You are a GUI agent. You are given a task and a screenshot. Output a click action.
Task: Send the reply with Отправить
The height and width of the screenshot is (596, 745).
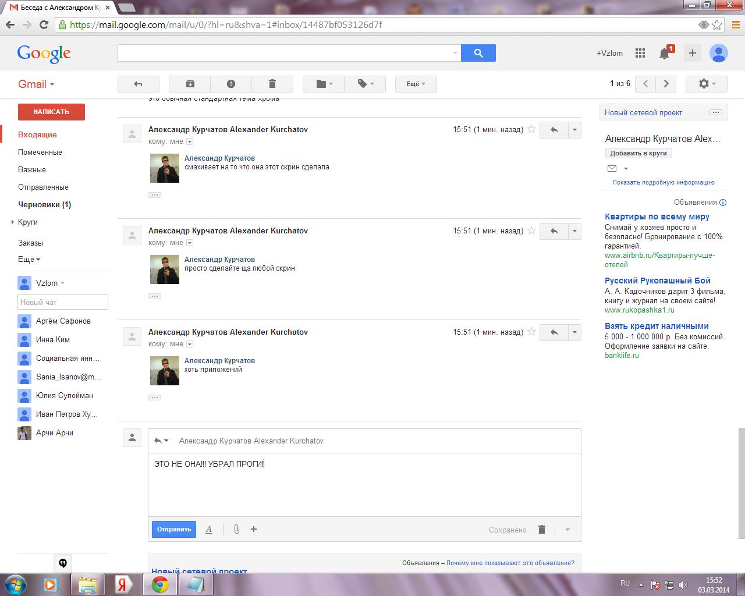pos(174,529)
